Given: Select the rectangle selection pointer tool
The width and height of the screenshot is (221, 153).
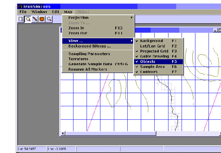Looking at the screenshot, I should (21, 19).
